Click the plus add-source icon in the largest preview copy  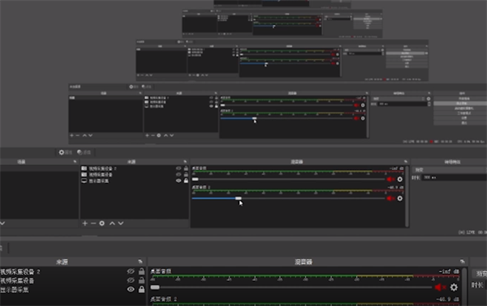(84, 223)
